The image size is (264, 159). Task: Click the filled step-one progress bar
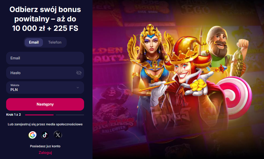click(x=39, y=115)
